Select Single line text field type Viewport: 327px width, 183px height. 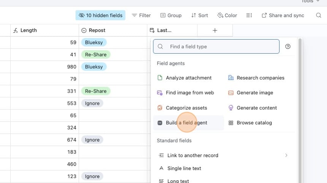184,168
